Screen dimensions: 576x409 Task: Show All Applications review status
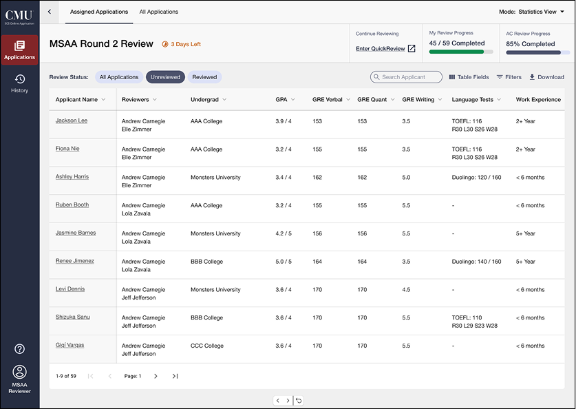(x=119, y=77)
